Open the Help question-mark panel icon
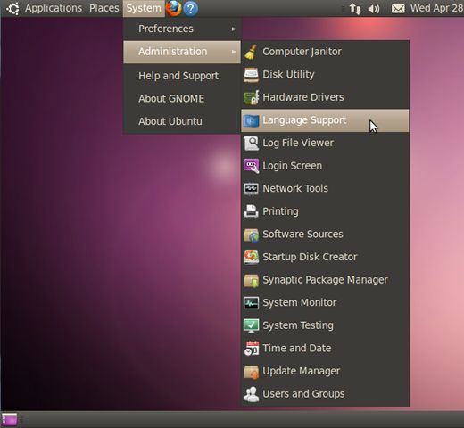The width and height of the screenshot is (464, 428). [x=191, y=8]
